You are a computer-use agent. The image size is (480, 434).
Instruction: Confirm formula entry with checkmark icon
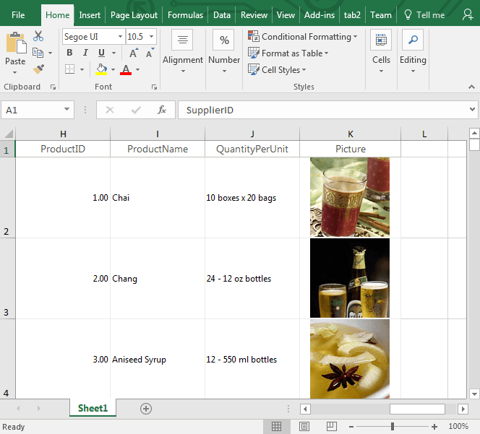pyautogui.click(x=136, y=110)
